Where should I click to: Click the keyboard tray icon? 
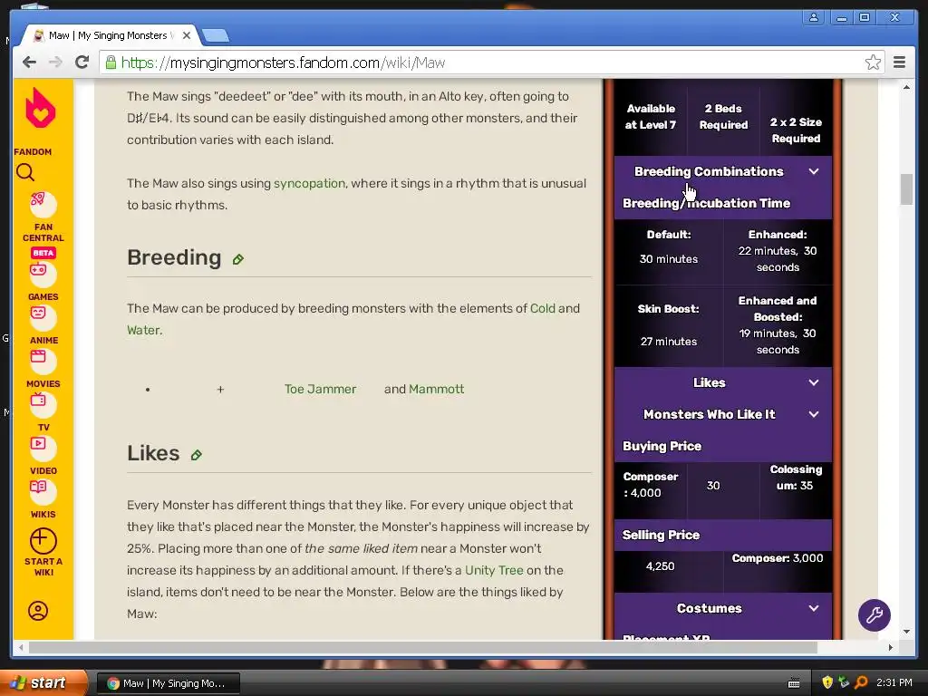click(794, 683)
